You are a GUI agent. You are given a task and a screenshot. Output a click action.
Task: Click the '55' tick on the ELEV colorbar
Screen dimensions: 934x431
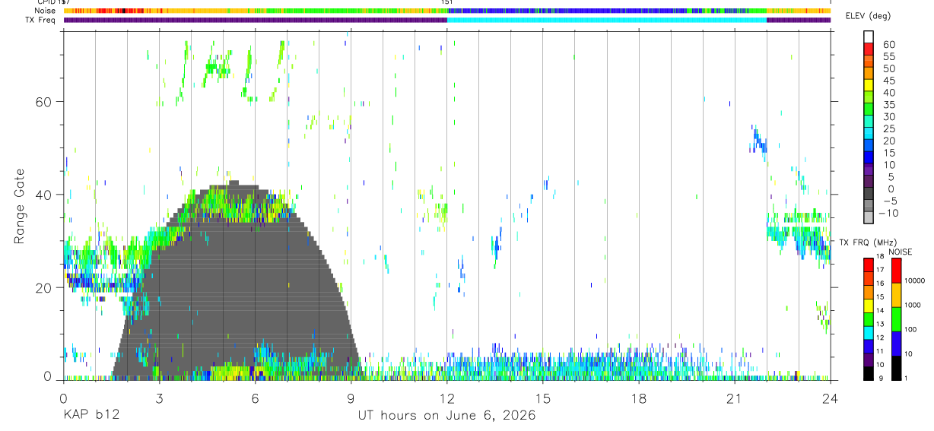888,57
